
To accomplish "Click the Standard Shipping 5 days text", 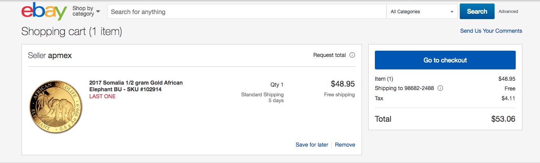I will (x=263, y=97).
